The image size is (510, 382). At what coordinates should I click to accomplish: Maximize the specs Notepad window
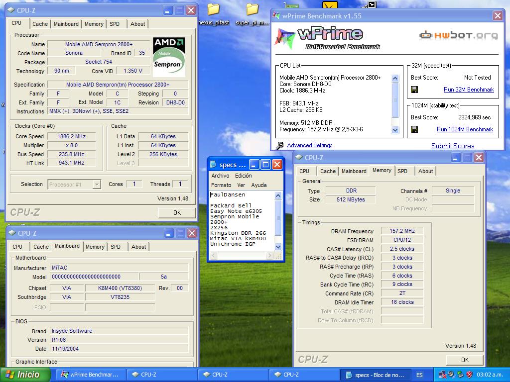(265, 165)
